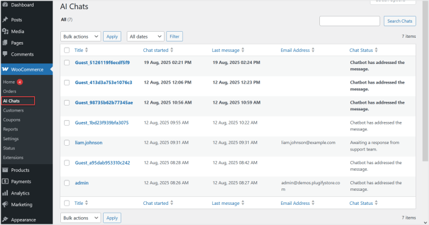Click sort arrows beside footer Chat started
Image resolution: width=429 pixels, height=225 pixels.
point(172,203)
